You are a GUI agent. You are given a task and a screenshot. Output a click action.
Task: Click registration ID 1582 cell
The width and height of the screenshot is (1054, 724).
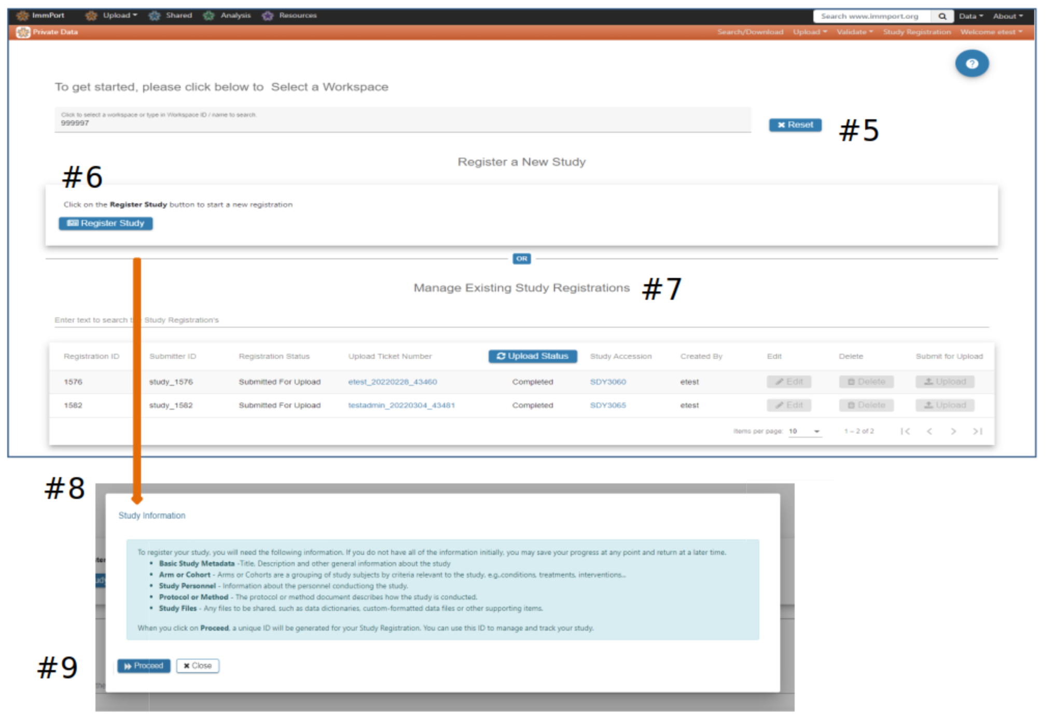[x=73, y=405]
